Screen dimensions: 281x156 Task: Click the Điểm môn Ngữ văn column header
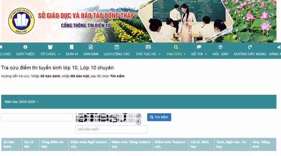[x=89, y=144]
